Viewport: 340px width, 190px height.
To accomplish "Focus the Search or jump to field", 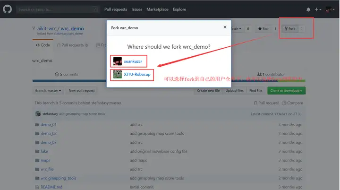I will coord(58,9).
